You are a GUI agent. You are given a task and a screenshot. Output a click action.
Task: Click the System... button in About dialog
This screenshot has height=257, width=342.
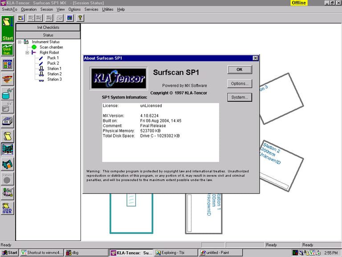tap(240, 97)
